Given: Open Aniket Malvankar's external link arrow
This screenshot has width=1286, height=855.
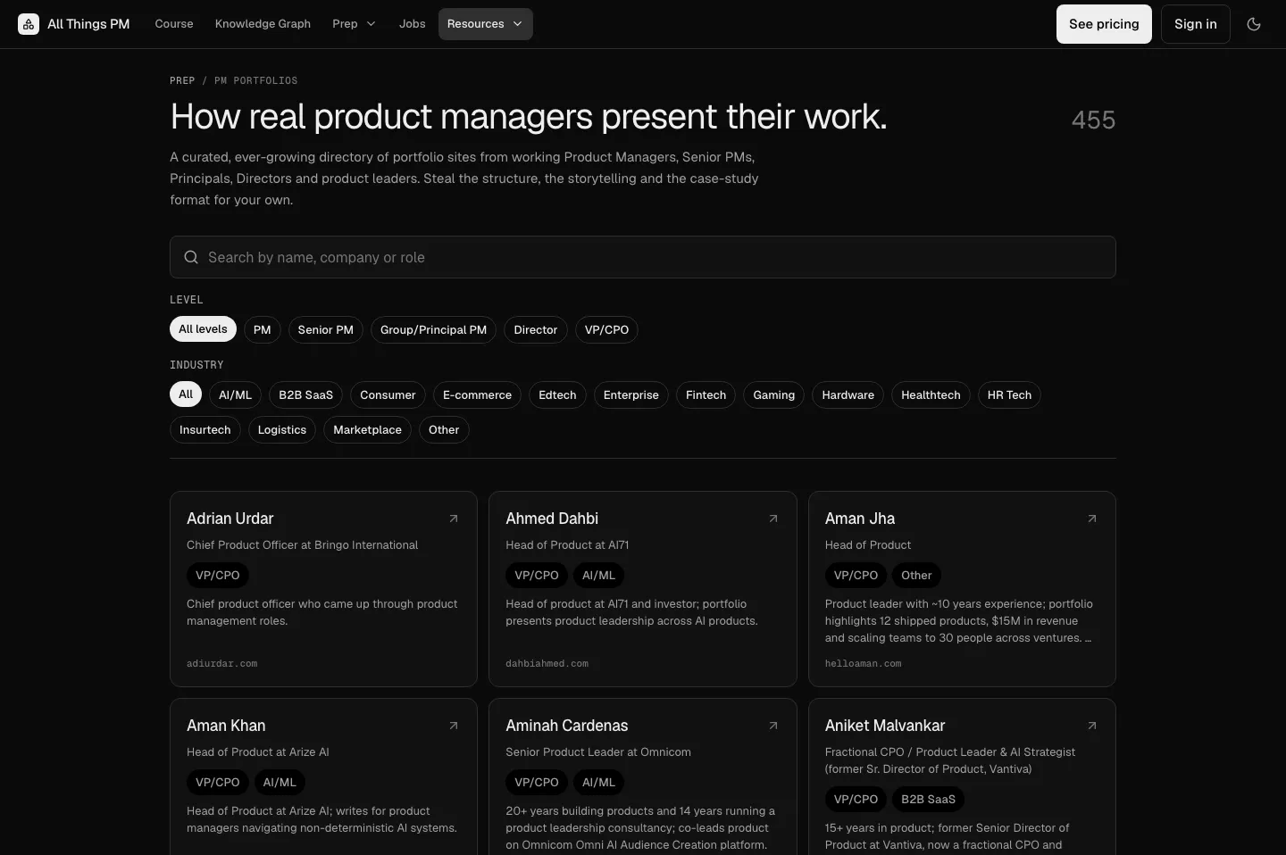Looking at the screenshot, I should 1092,726.
